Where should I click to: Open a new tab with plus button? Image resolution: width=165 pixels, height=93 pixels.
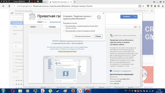(75, 2)
